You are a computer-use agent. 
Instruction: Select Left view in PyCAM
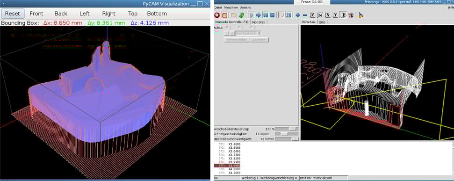pyautogui.click(x=85, y=14)
